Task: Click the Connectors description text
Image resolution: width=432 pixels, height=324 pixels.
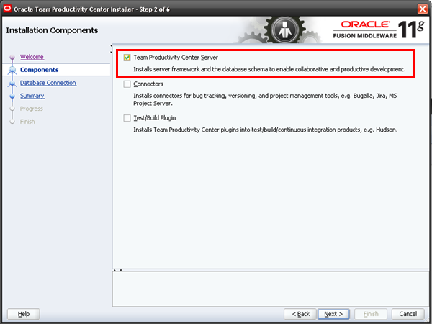Action: (x=265, y=99)
